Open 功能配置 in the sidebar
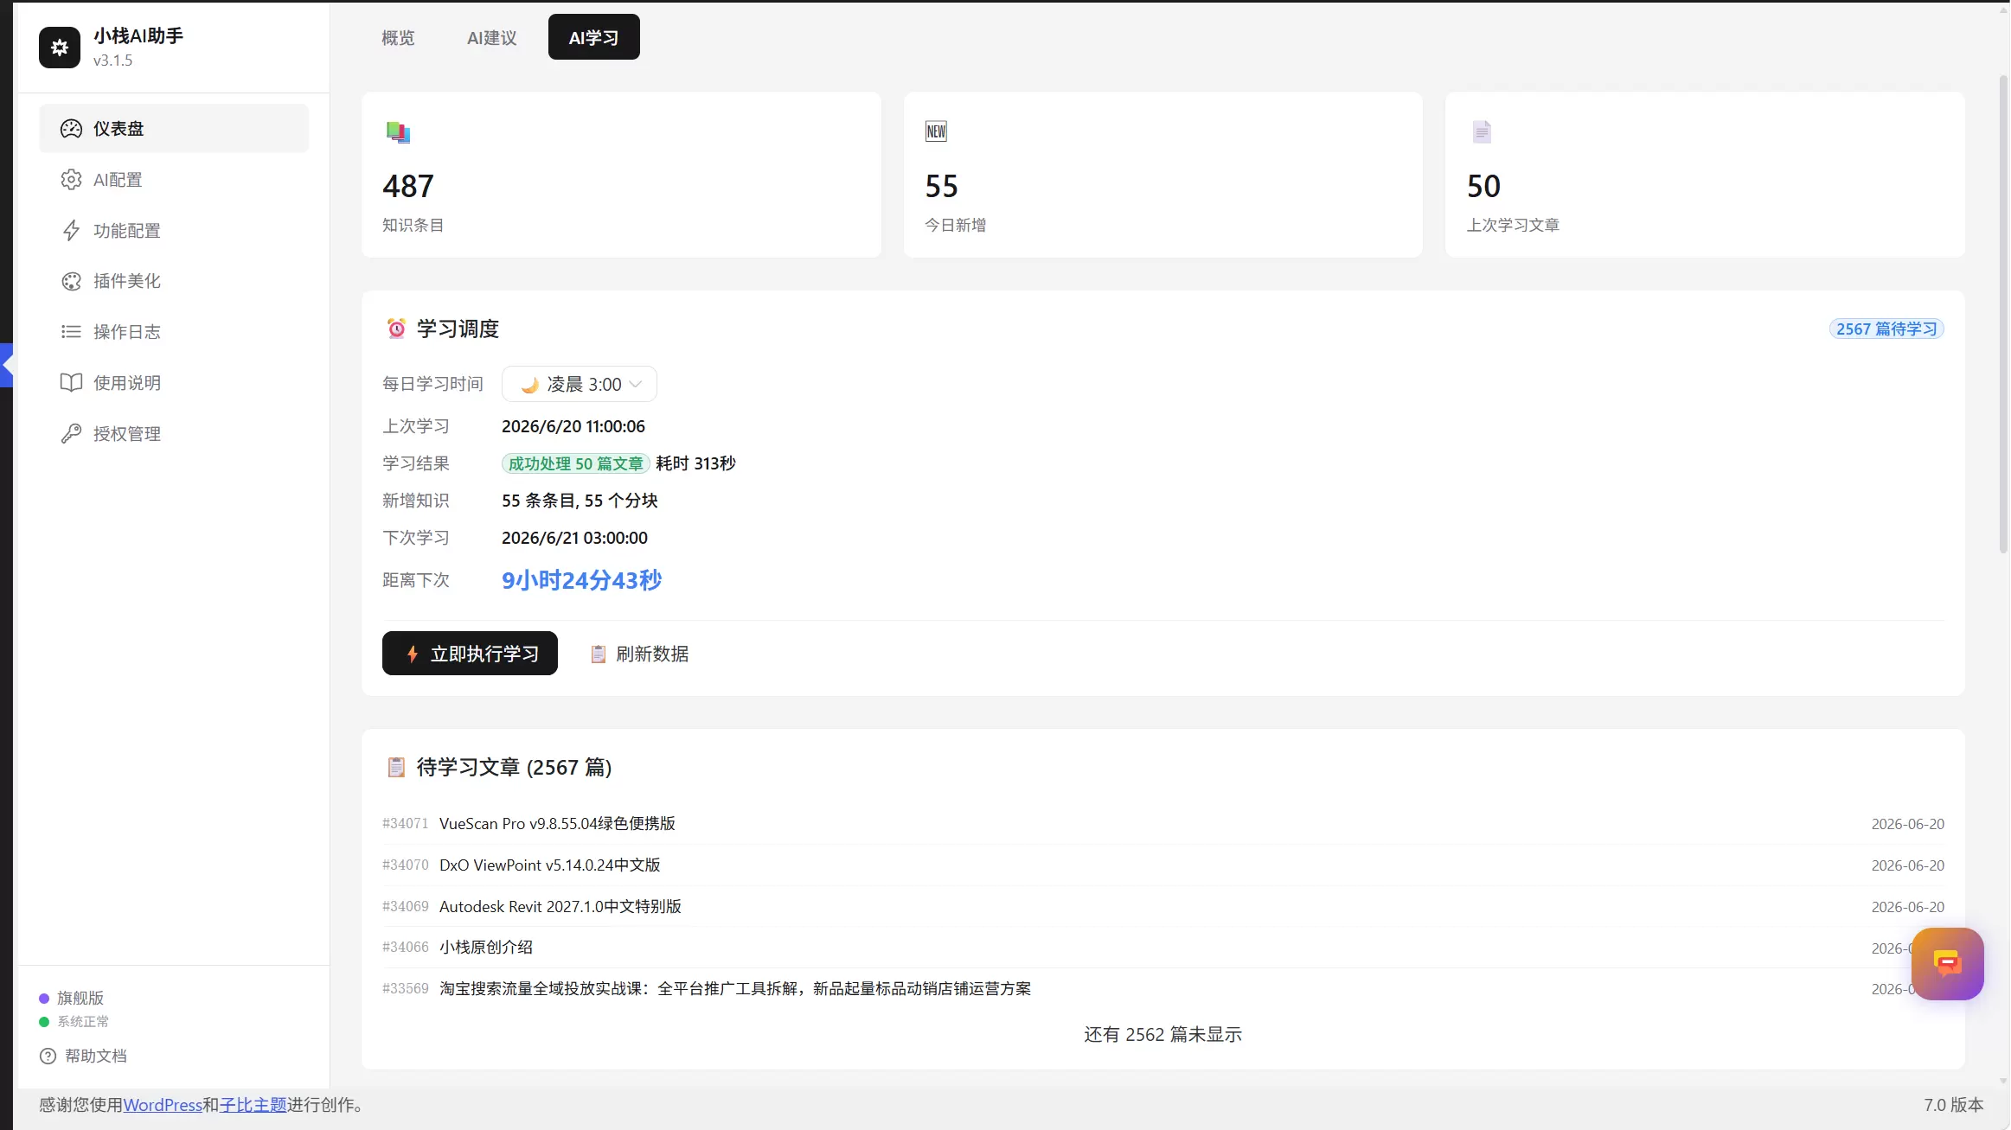 tap(174, 231)
